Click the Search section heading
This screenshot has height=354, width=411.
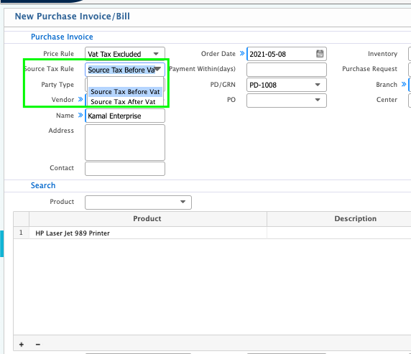[x=43, y=185]
